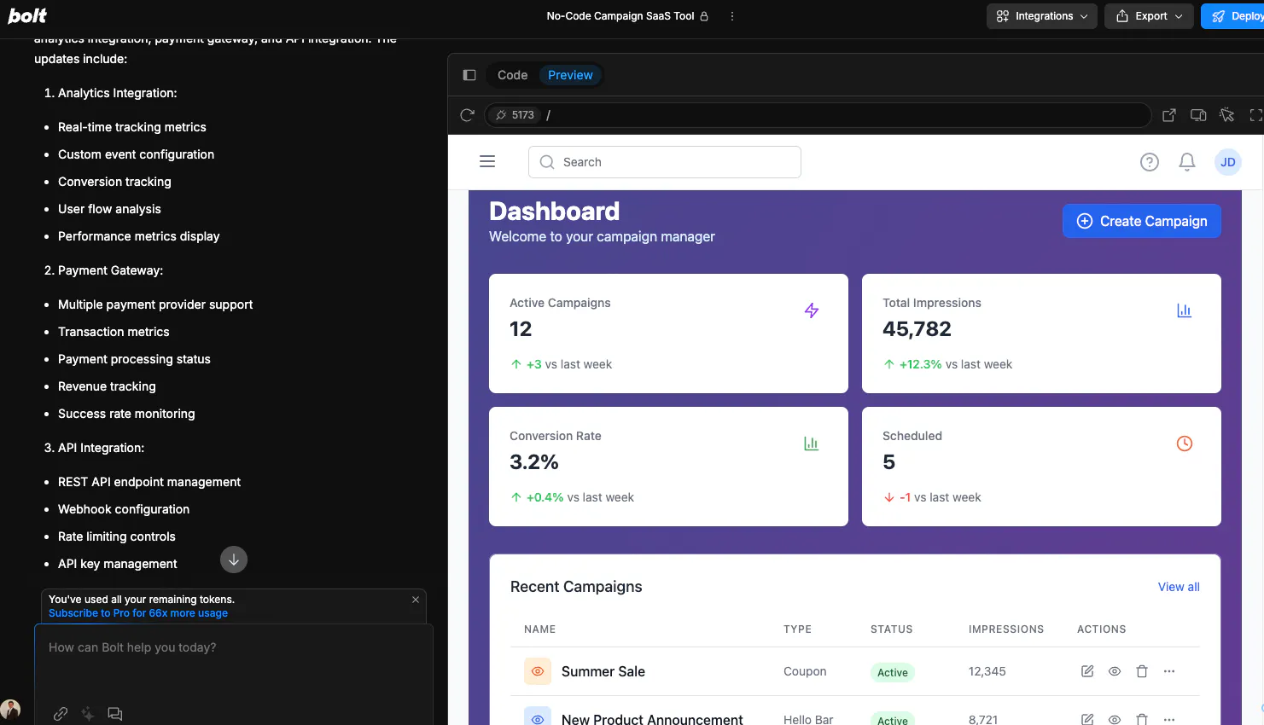Click the 45,782 Total Impressions value
Image resolution: width=1264 pixels, height=725 pixels.
tap(917, 329)
